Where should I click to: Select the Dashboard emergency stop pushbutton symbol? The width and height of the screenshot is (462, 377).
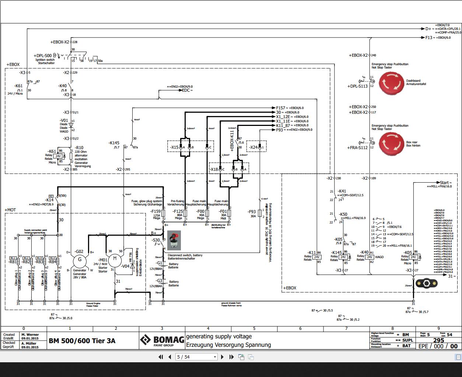coord(392,83)
